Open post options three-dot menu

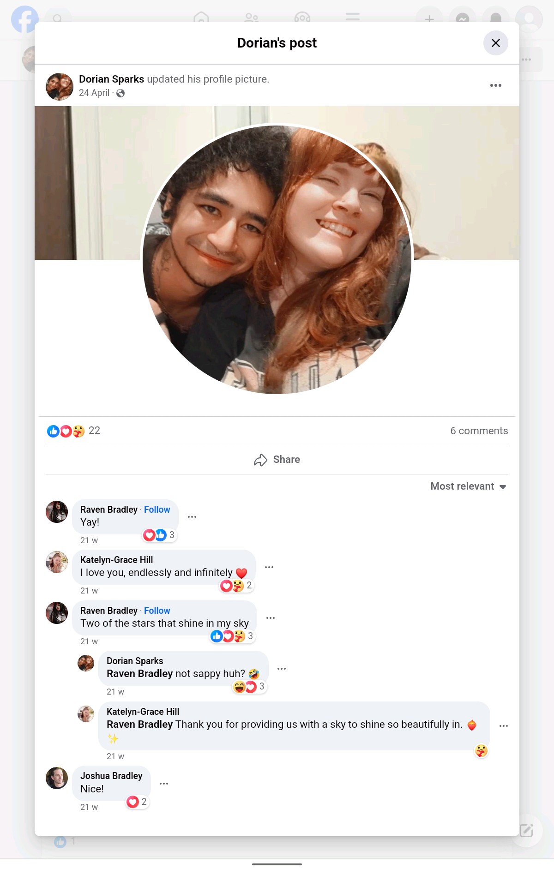point(496,85)
